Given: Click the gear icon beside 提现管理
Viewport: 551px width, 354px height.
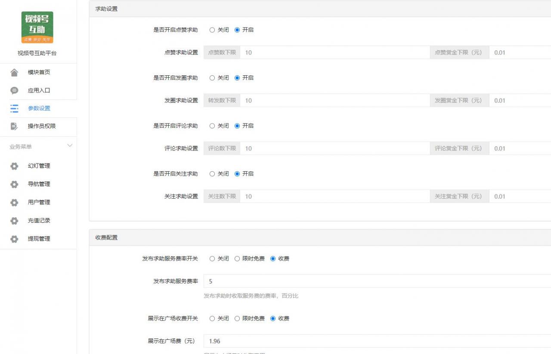Looking at the screenshot, I should 14,238.
